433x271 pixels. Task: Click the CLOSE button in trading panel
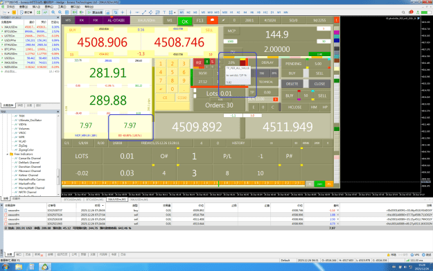click(x=319, y=84)
